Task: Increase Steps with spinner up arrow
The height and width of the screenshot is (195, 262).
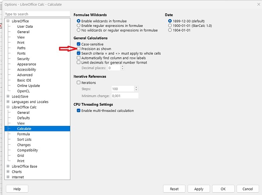Action: [x=136, y=87]
